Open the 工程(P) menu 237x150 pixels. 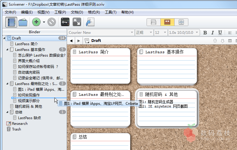[60, 12]
